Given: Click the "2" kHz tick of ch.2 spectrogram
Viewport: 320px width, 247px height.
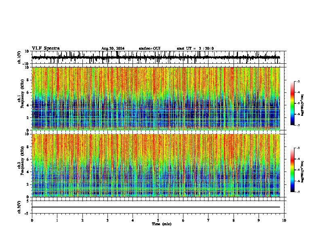Looking at the screenshot, I should coord(28,184).
